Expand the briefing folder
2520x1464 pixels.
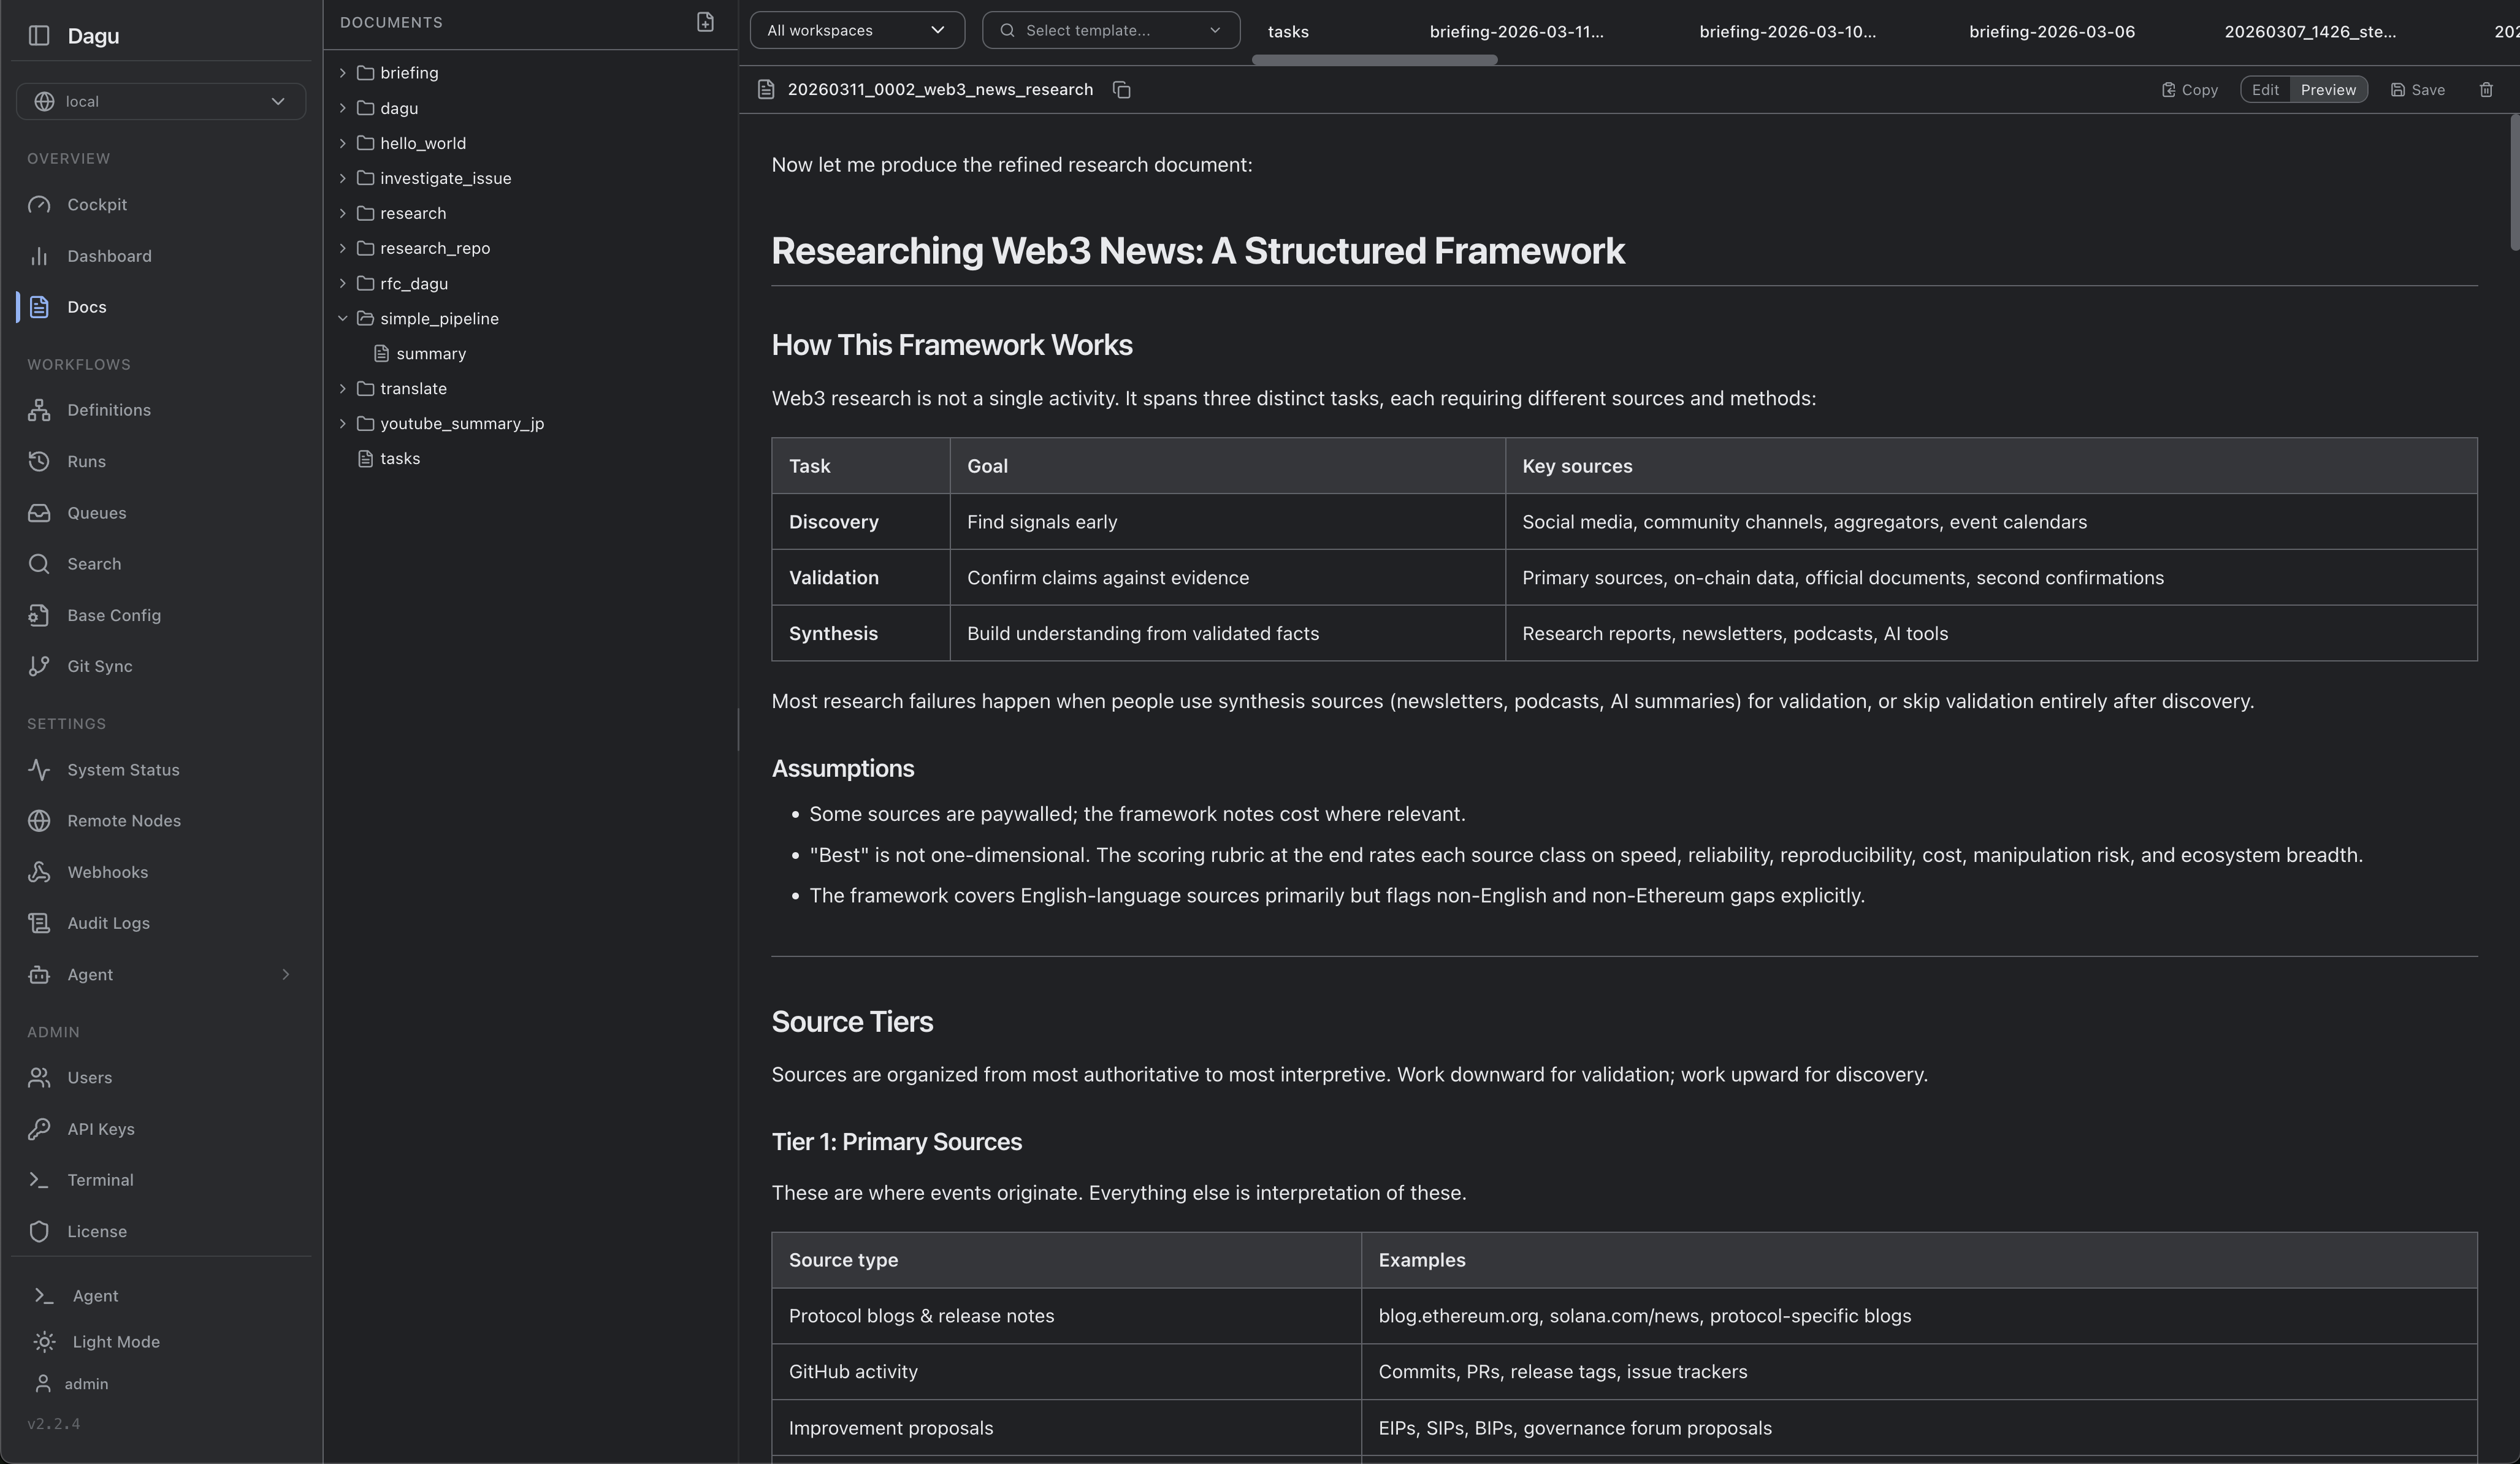342,73
